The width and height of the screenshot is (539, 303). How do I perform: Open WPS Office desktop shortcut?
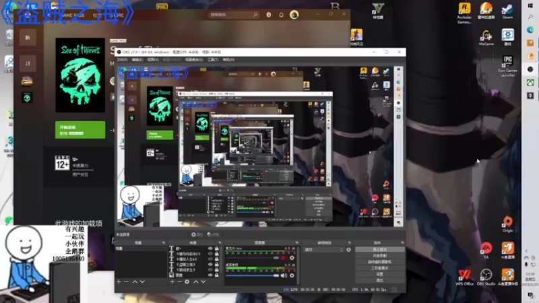click(x=464, y=277)
